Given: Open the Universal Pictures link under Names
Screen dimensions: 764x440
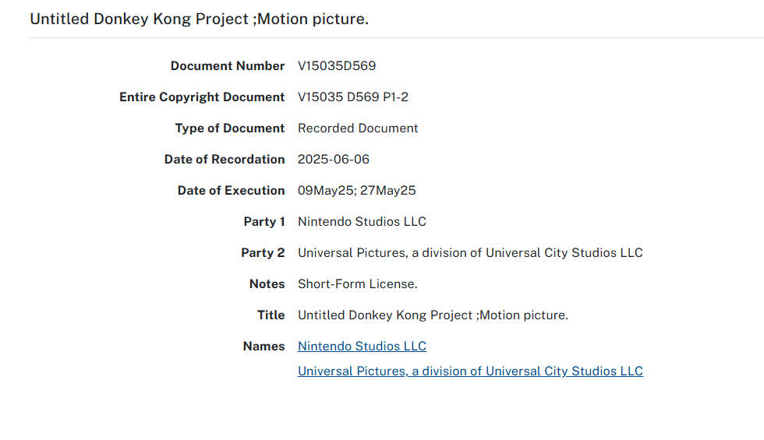Looking at the screenshot, I should click(470, 371).
